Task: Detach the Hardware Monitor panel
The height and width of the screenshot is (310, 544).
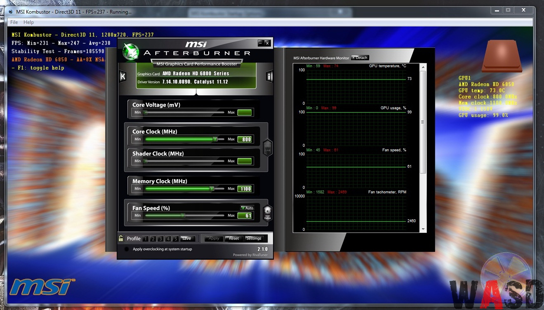Action: 360,58
